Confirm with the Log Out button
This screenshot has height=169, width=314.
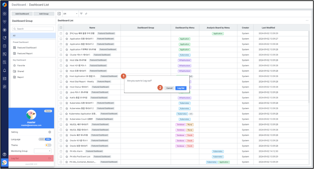[181, 88]
